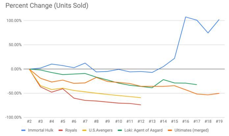Viewport: 229px width, 136px height.
Task: Click the #16 x-axis label
Action: tap(186, 122)
